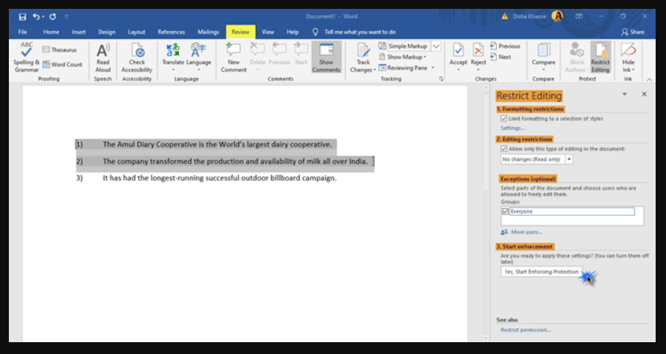Image resolution: width=666 pixels, height=354 pixels.
Task: Switch to the Mailings tab
Action: click(208, 32)
